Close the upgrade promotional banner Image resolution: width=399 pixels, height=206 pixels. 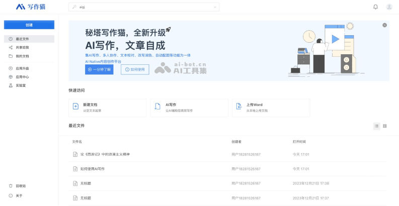click(384, 25)
